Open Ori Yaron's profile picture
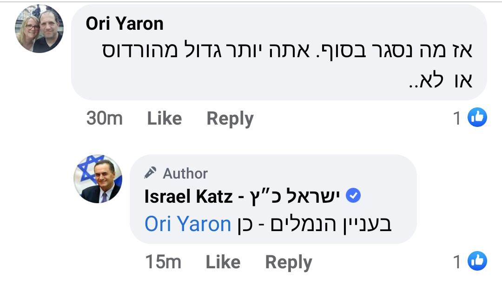This screenshot has width=502, height=292. pos(39,29)
